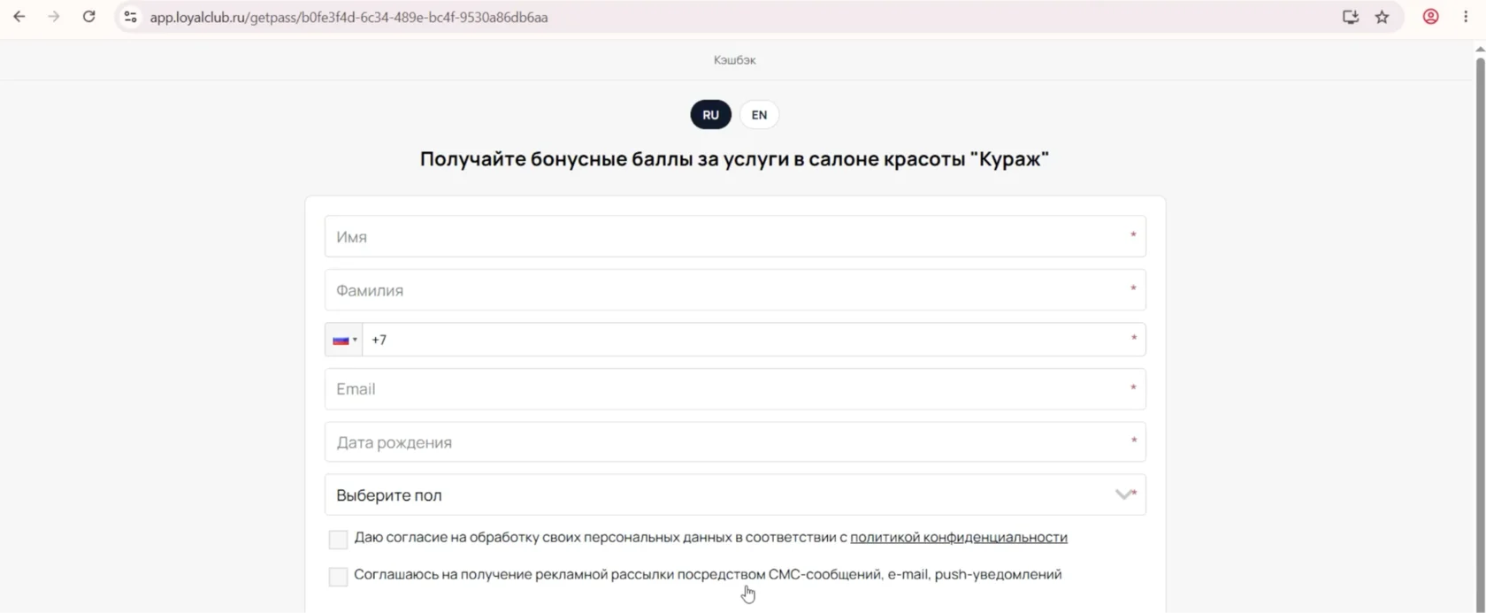The height and width of the screenshot is (613, 1486).
Task: Click the +7 phone number field
Action: click(x=754, y=340)
